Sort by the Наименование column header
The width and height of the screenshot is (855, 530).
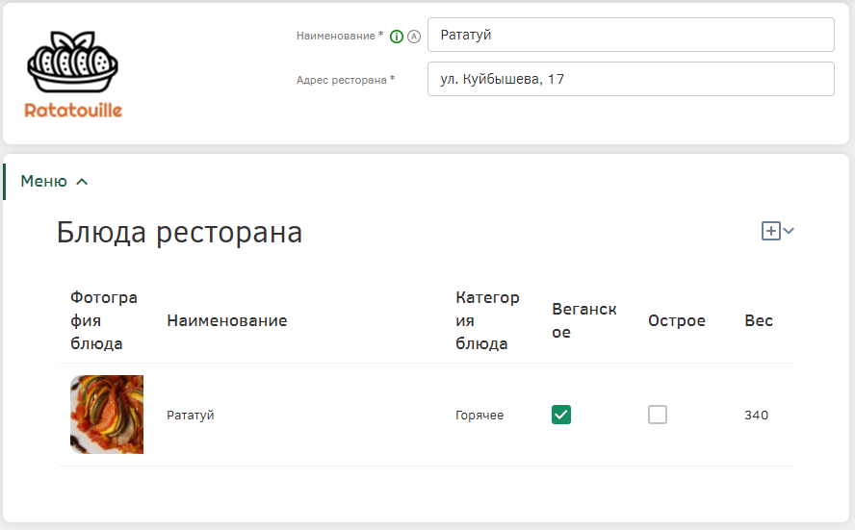[x=227, y=320]
